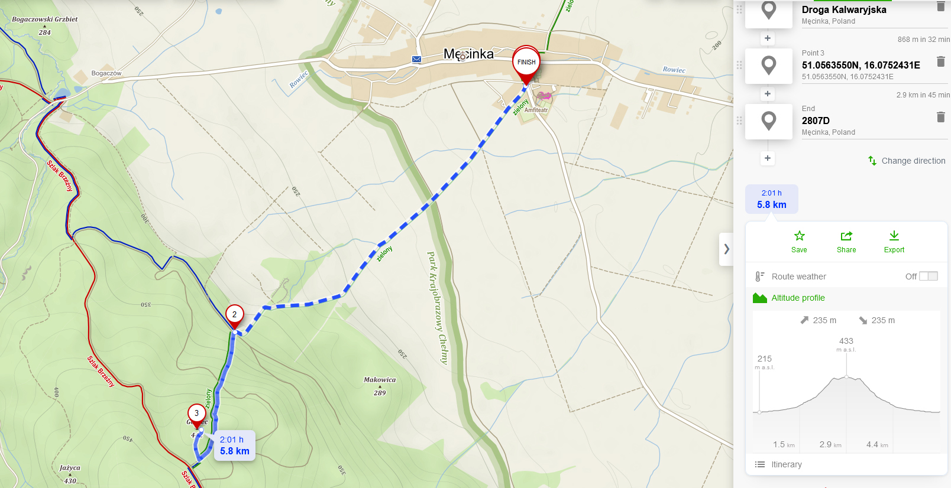Click the Point 3 location pin icon
Viewport: 951px width, 488px height.
point(769,66)
